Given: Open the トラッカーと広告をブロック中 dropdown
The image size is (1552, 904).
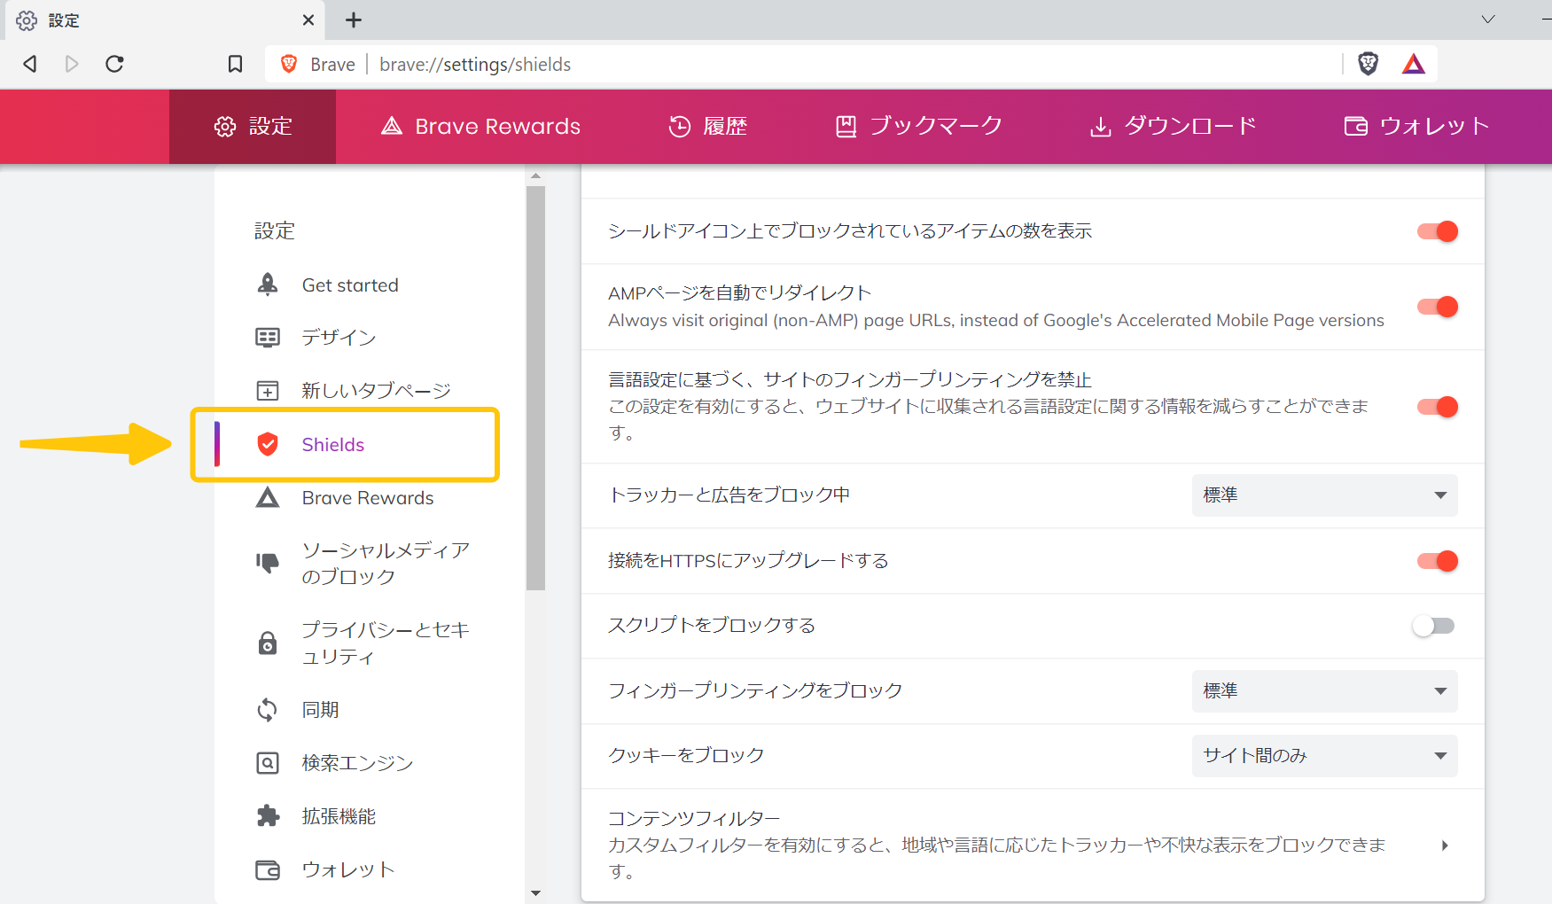Looking at the screenshot, I should pos(1324,495).
